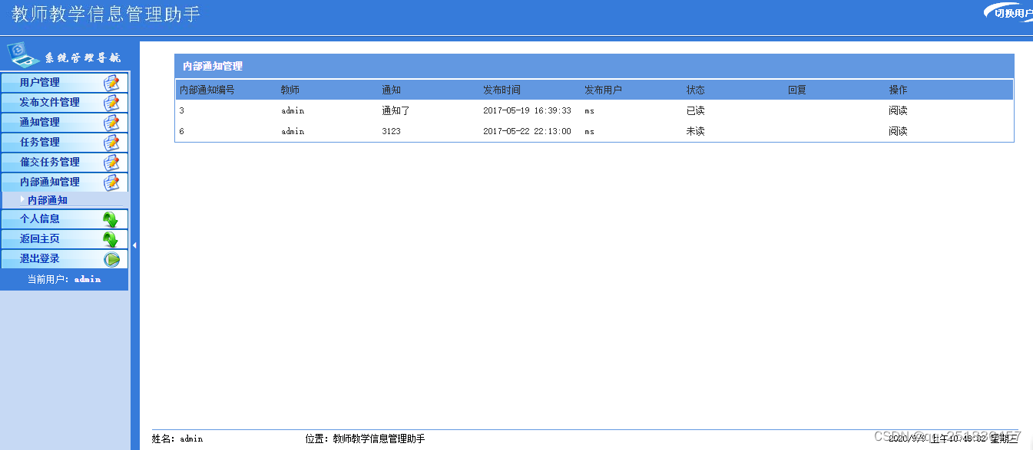Click the edit icon beside 通知管理
The width and height of the screenshot is (1033, 450).
tap(112, 123)
